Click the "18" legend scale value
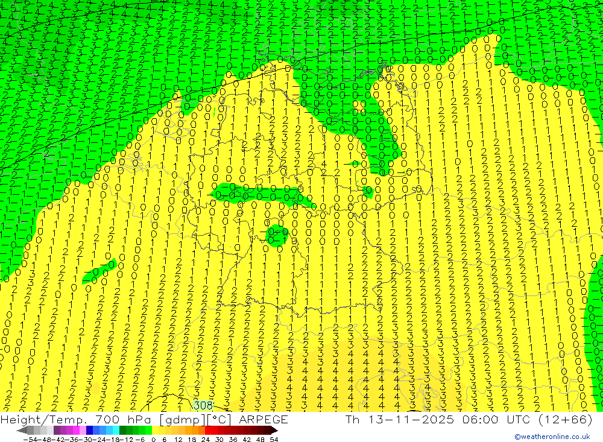 [x=192, y=439]
